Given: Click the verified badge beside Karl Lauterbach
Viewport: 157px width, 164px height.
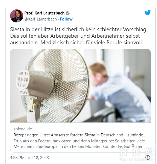Looking at the screenshot, I should (x=68, y=13).
